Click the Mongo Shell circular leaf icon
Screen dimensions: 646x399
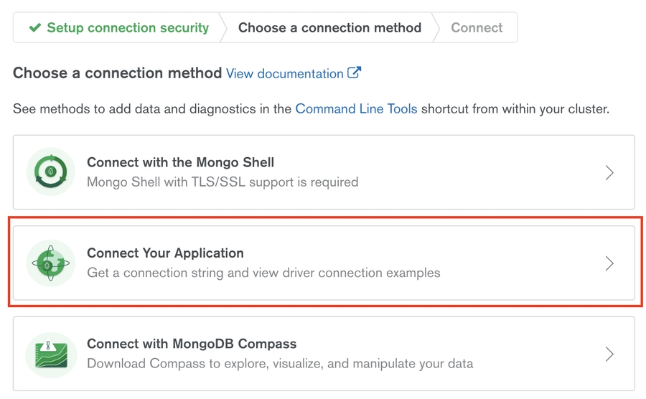(51, 172)
